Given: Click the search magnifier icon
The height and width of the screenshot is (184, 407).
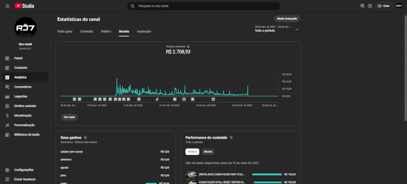Looking at the screenshot, I should (133, 6).
